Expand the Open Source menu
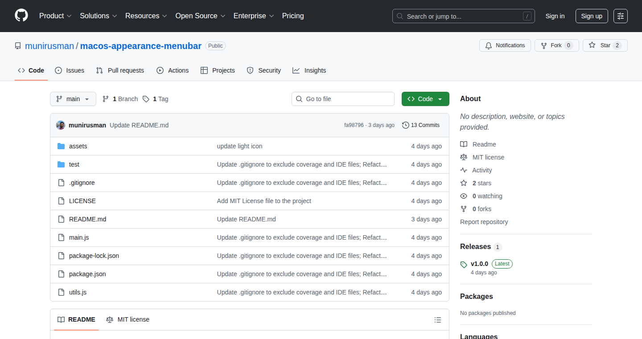Screen dimensions: 642x339 click(201, 16)
